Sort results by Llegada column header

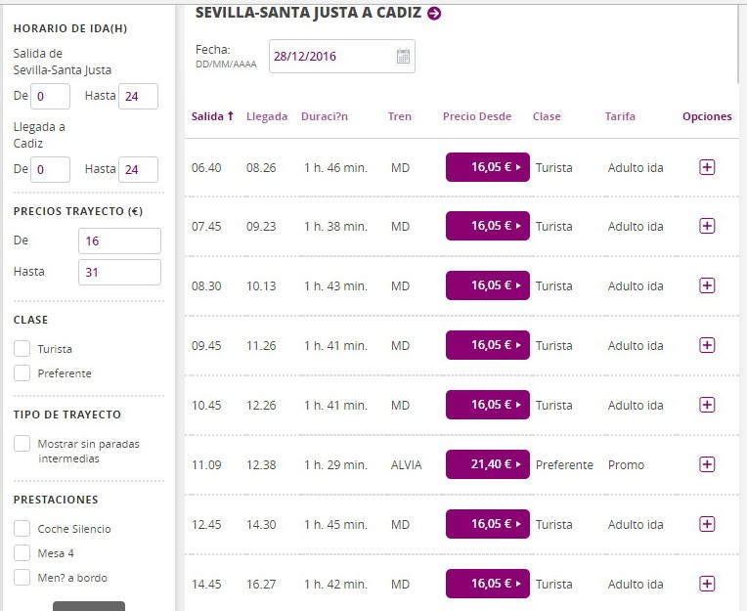267,116
